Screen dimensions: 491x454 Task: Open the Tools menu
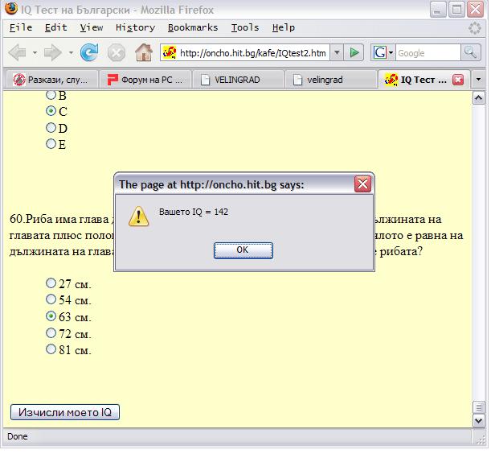tap(245, 27)
